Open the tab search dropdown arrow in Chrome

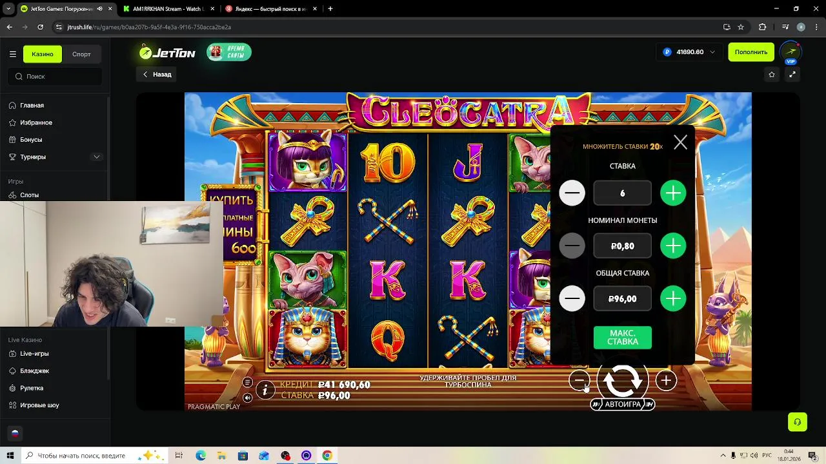[x=8, y=9]
